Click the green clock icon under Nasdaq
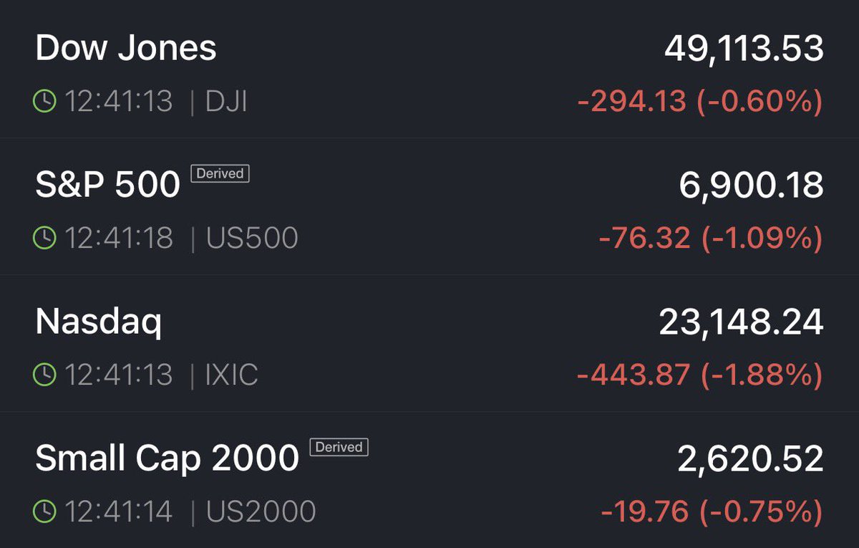The image size is (859, 548). (44, 375)
